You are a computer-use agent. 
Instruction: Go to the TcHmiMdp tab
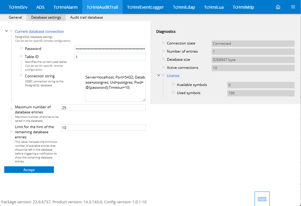243,7
